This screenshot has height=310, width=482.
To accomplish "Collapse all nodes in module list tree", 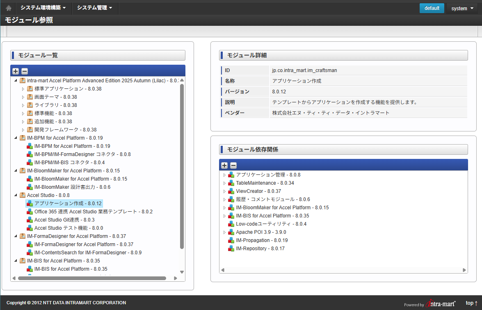I will (25, 71).
